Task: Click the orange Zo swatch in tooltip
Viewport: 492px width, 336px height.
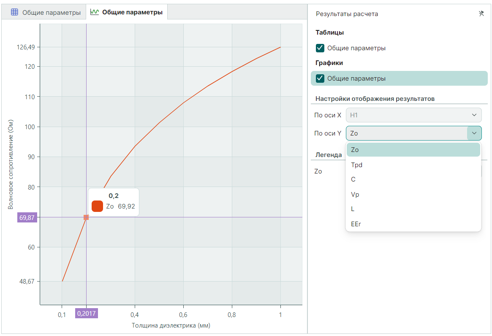Action: click(x=97, y=206)
